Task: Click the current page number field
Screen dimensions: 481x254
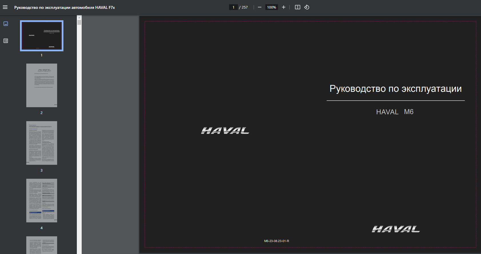Action: pyautogui.click(x=233, y=7)
